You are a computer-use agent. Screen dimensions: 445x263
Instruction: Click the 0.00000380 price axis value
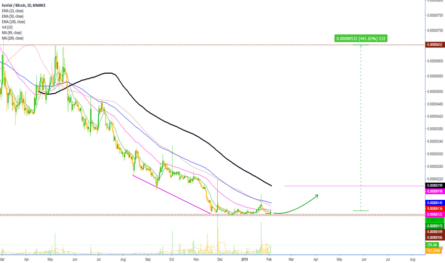point(435,129)
